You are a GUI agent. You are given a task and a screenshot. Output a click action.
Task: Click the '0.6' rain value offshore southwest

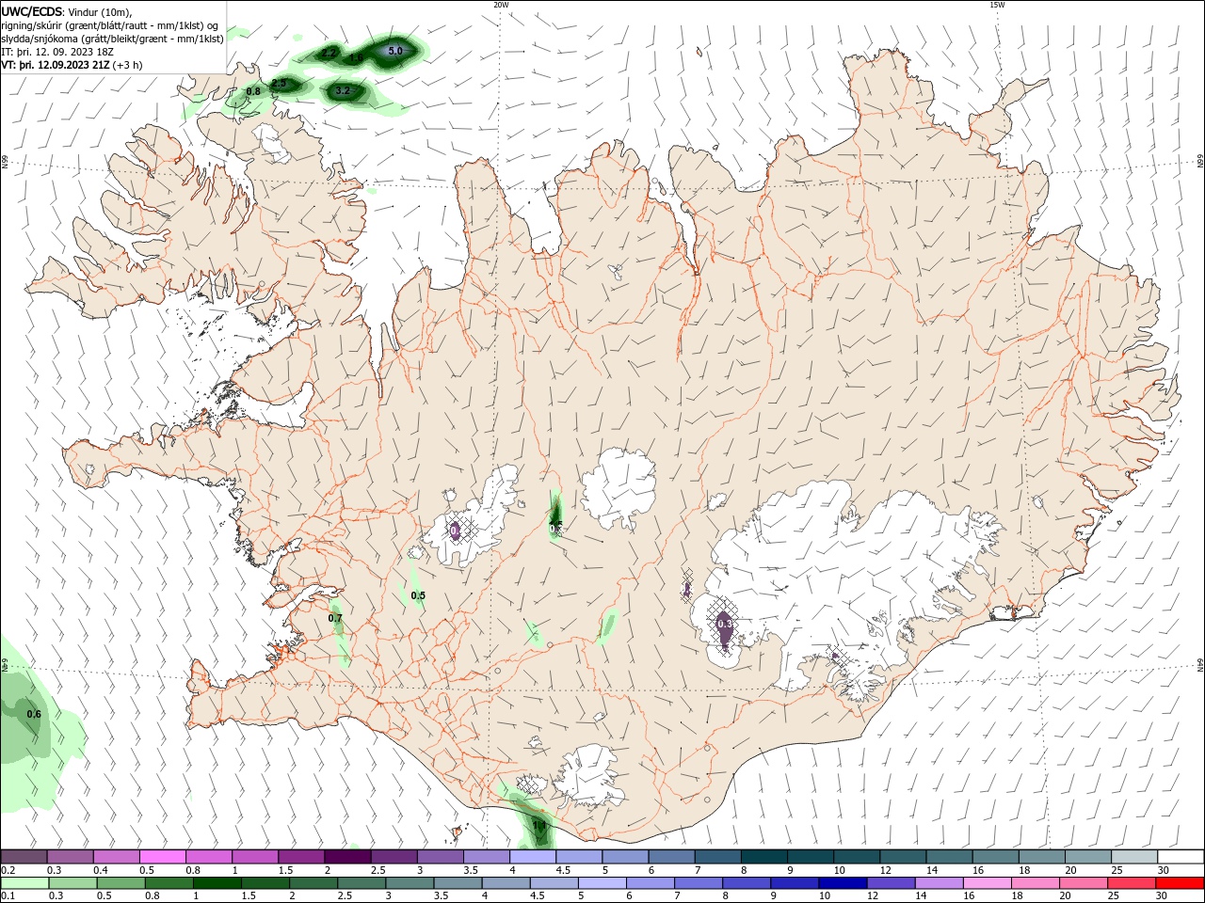pos(34,714)
